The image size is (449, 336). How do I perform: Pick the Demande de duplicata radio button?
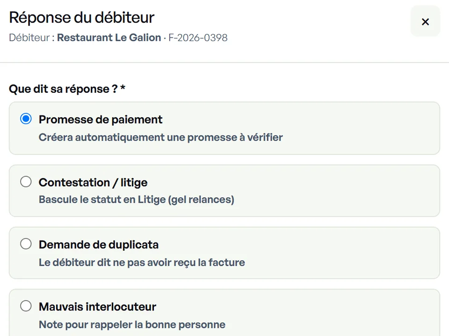[x=26, y=244]
